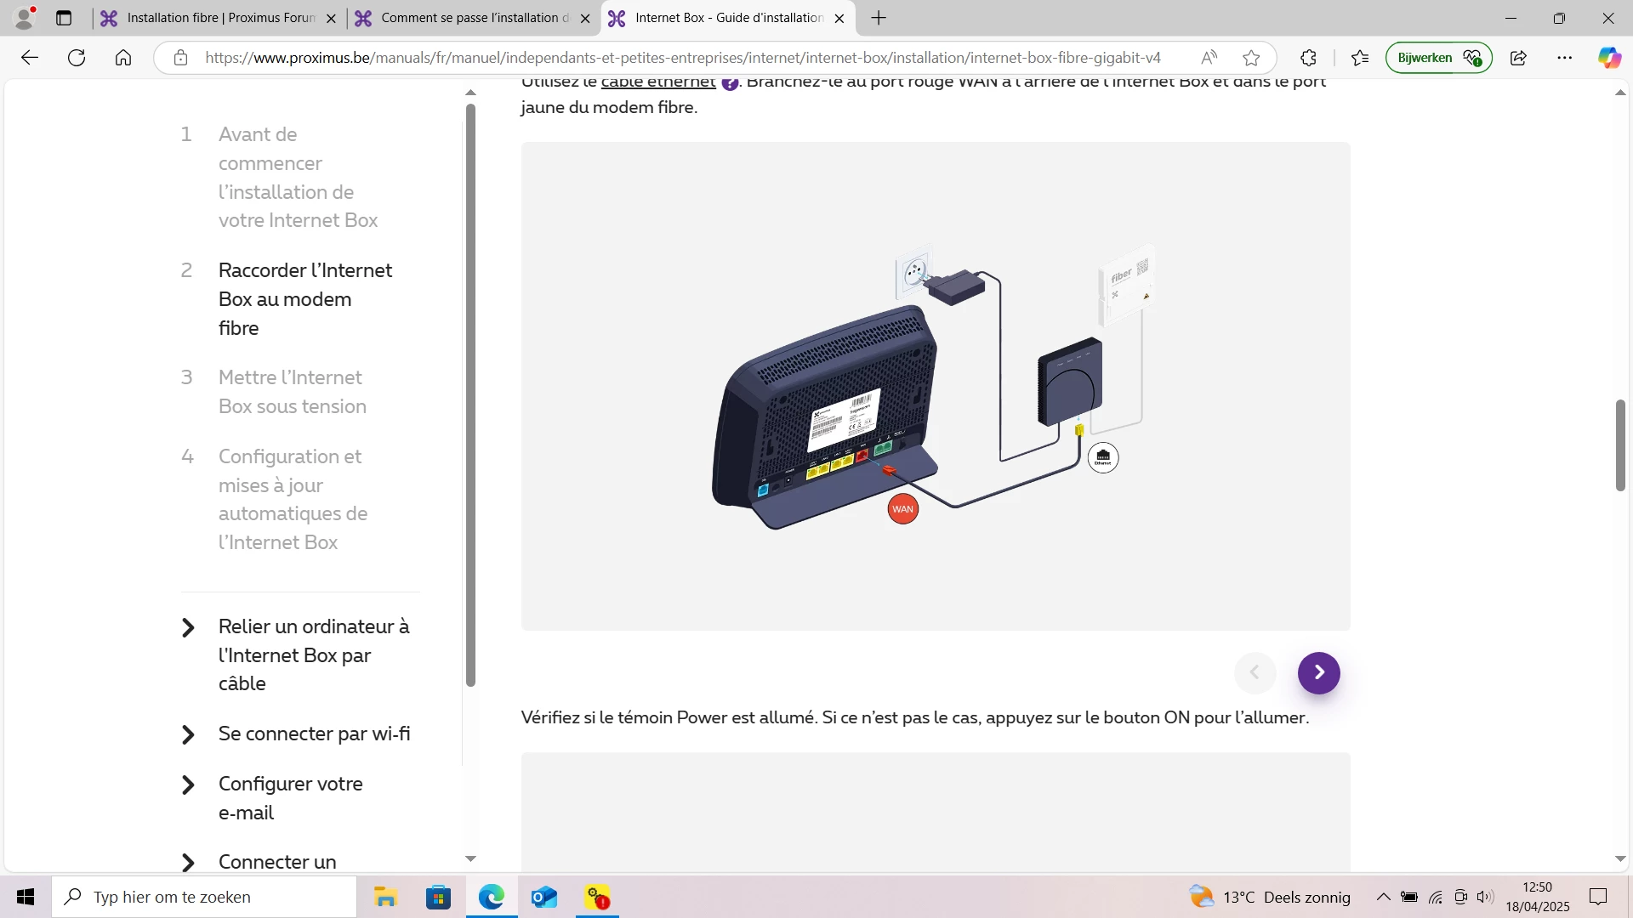Open the tab actions menu icon

tap(64, 18)
